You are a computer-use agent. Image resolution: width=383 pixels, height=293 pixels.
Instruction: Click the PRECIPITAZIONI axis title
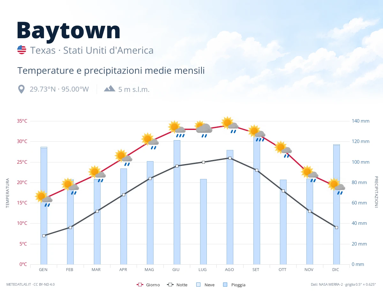coord(376,192)
